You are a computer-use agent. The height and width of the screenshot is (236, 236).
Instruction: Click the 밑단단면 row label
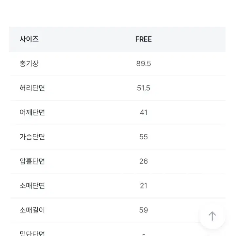coord(32,233)
